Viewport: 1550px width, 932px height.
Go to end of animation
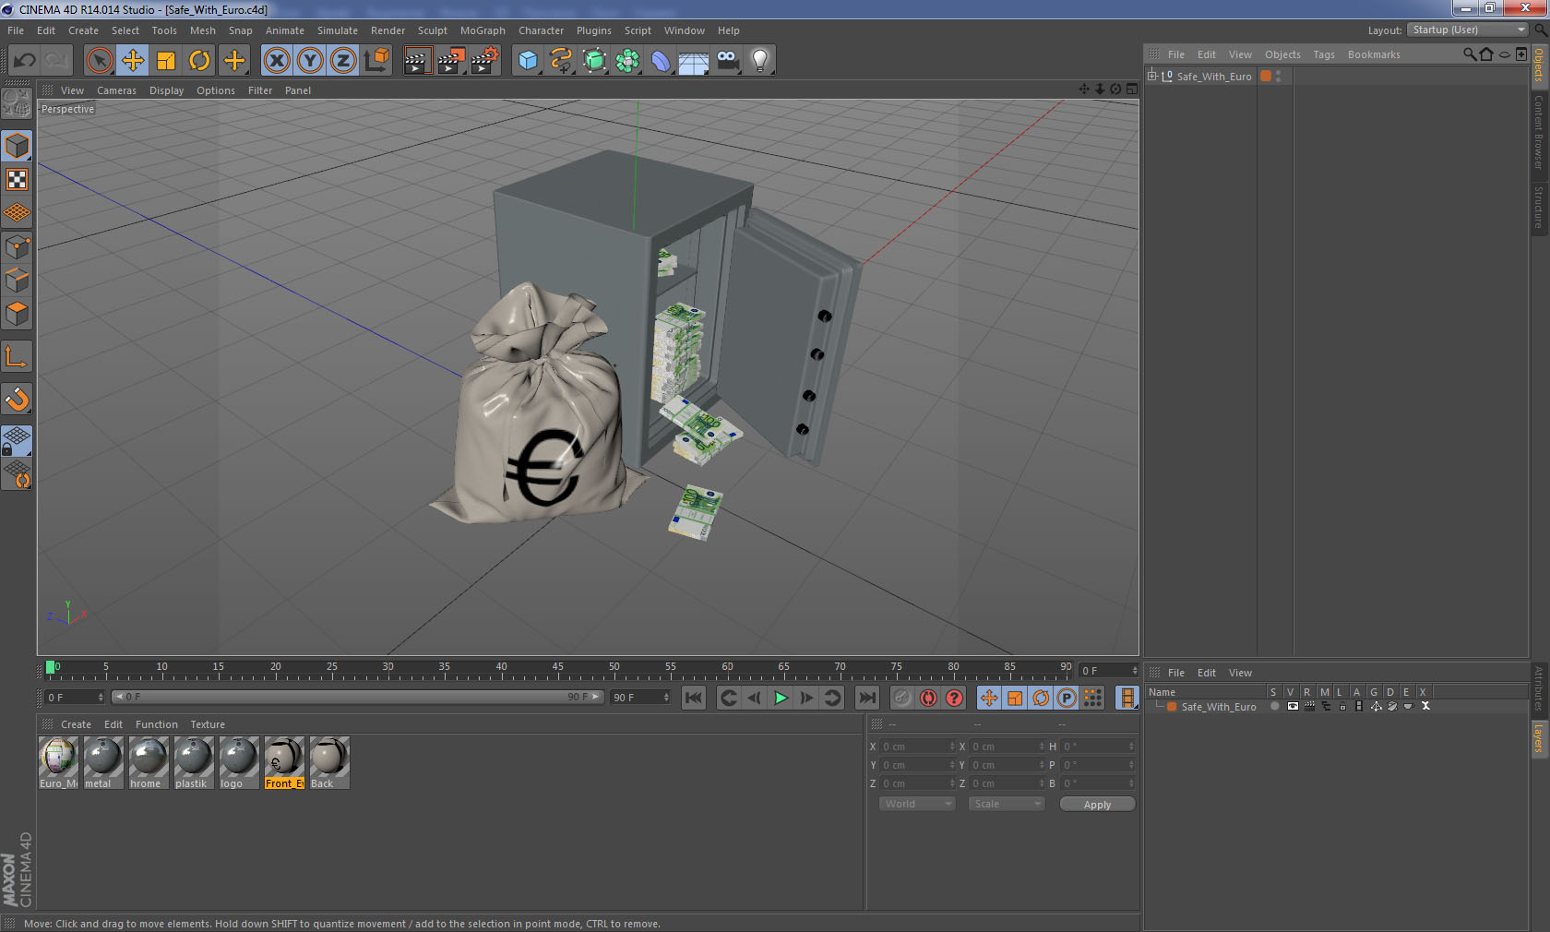[867, 698]
